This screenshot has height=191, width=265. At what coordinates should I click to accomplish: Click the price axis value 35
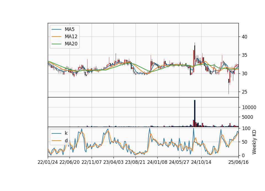click(244, 55)
